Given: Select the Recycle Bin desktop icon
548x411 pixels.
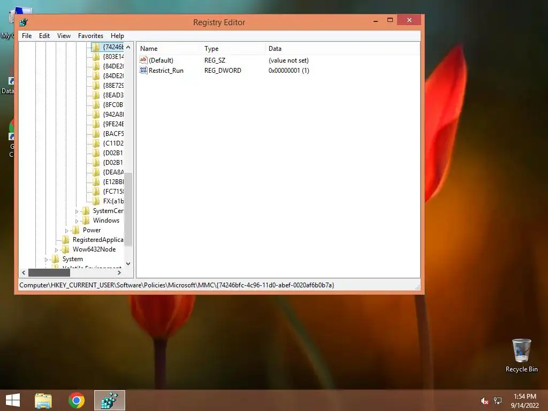Looking at the screenshot, I should click(x=521, y=355).
